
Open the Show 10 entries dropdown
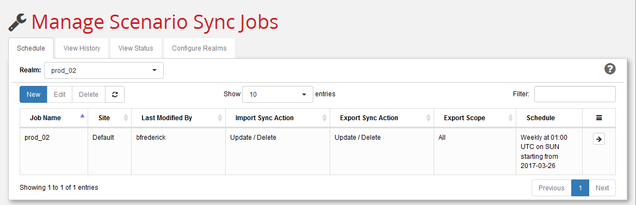[277, 95]
